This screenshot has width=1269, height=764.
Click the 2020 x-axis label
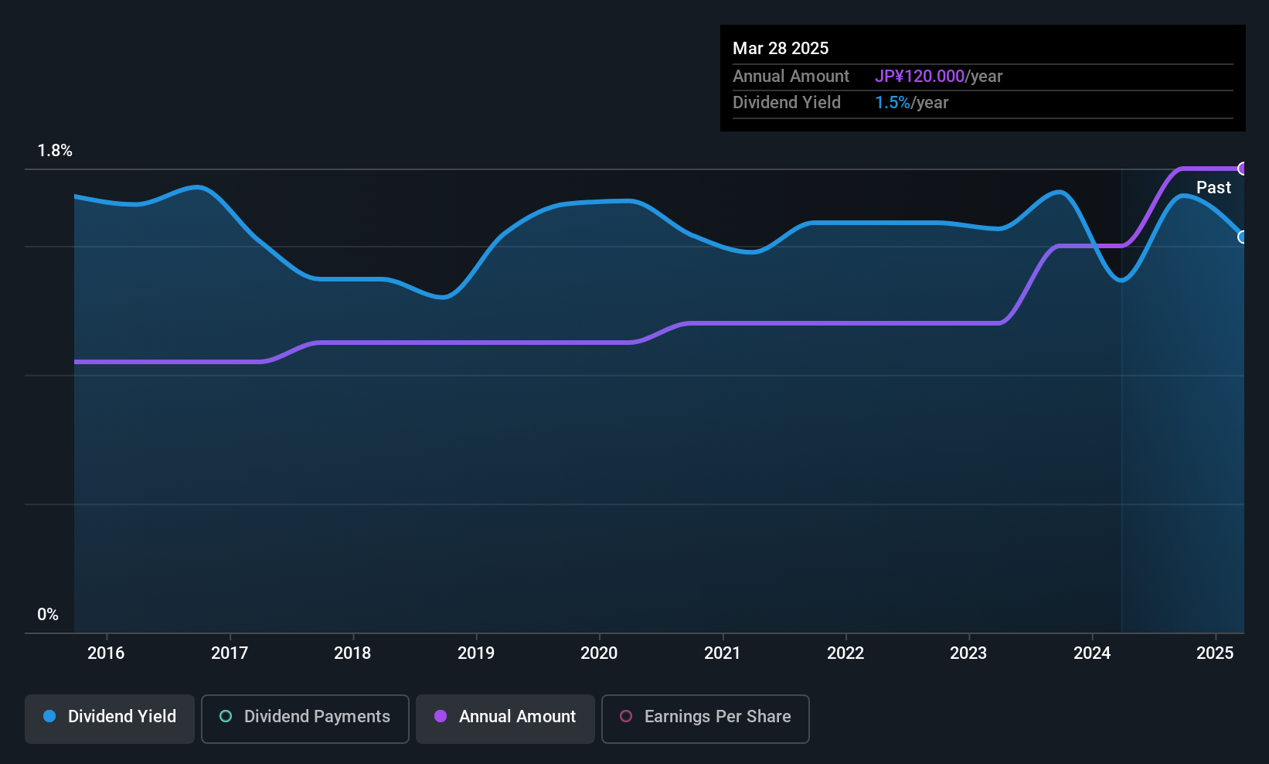pos(599,653)
